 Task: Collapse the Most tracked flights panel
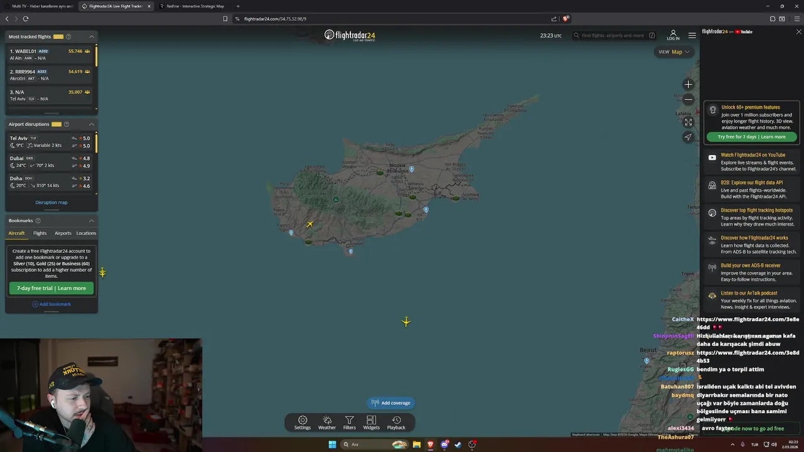pyautogui.click(x=91, y=36)
